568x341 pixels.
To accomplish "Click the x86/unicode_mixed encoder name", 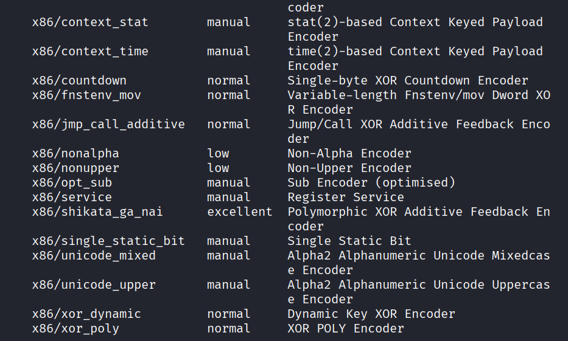I will pos(94,255).
